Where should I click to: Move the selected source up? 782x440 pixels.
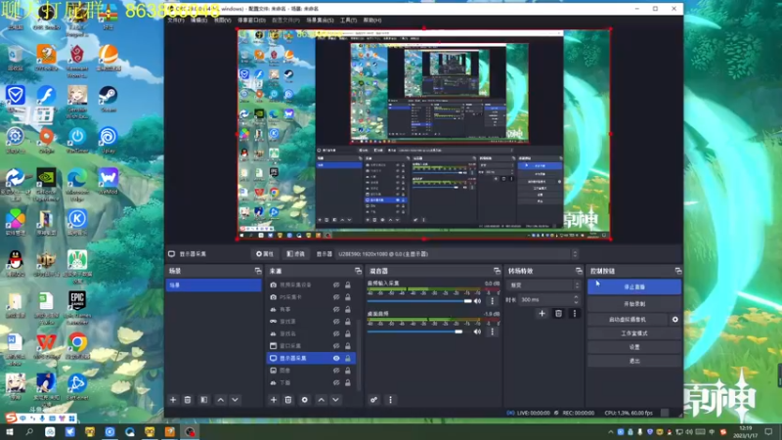322,400
